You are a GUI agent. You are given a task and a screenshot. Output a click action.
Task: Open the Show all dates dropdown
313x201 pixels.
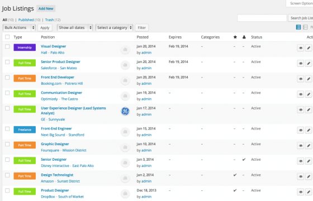click(75, 27)
